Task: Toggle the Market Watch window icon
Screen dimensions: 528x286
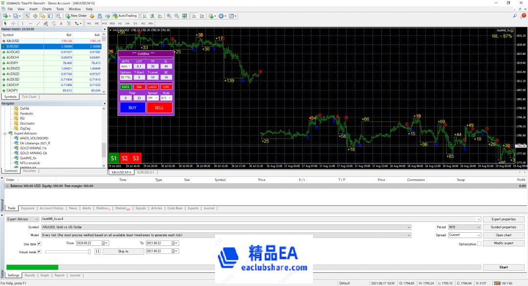Action: click(x=27, y=16)
